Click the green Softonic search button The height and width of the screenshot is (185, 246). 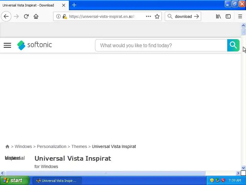click(x=233, y=45)
